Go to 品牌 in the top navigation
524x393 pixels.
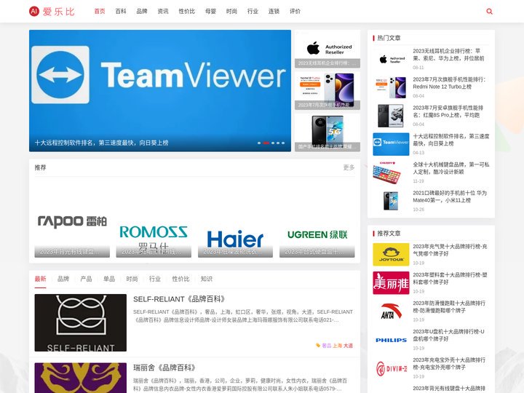142,12
